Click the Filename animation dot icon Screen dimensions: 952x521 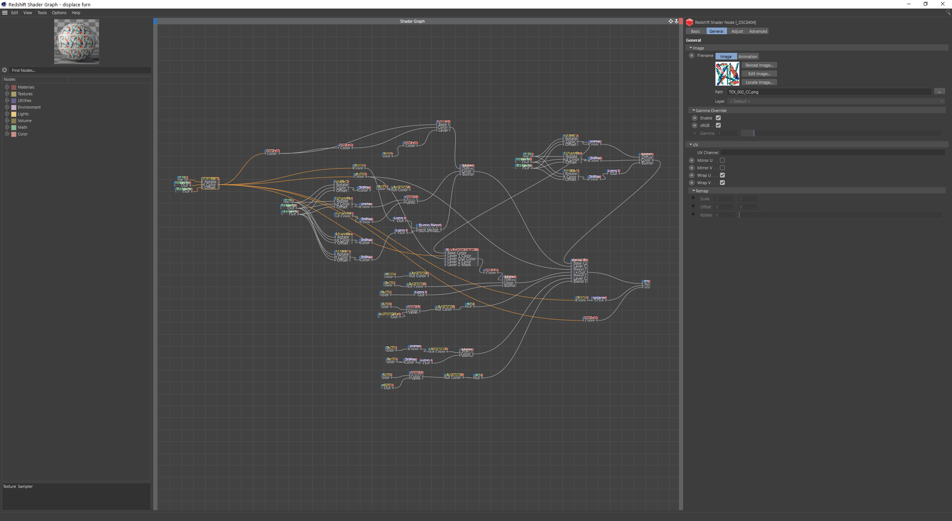[692, 55]
